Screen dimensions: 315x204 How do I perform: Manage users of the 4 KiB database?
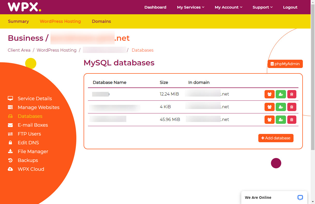(269, 107)
